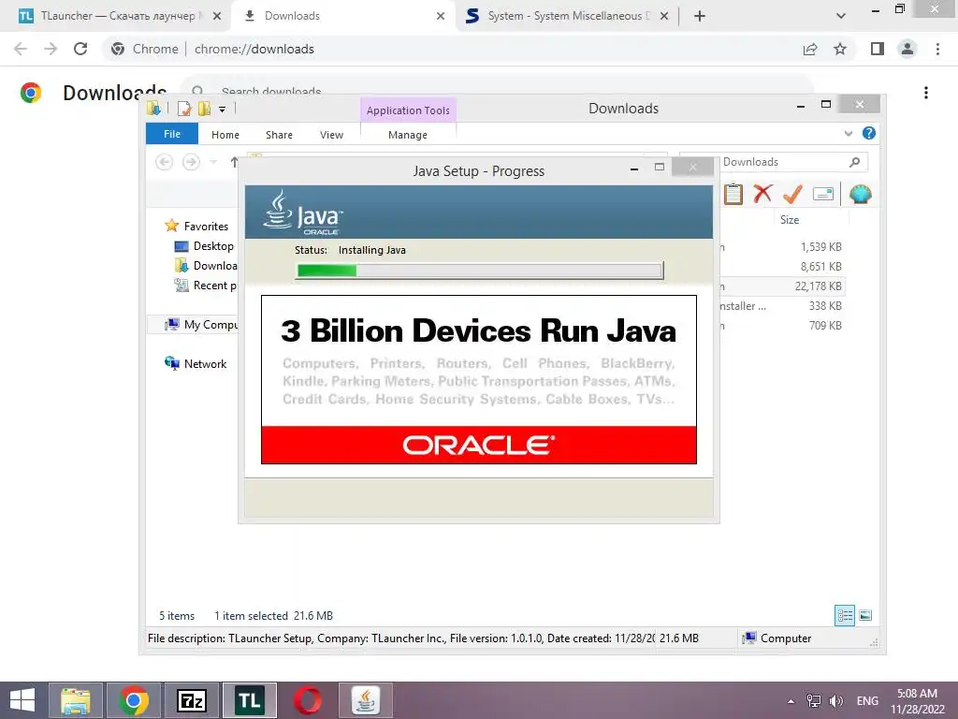This screenshot has height=719, width=958.
Task: Expand the Explorer ribbon chevron
Action: point(848,133)
